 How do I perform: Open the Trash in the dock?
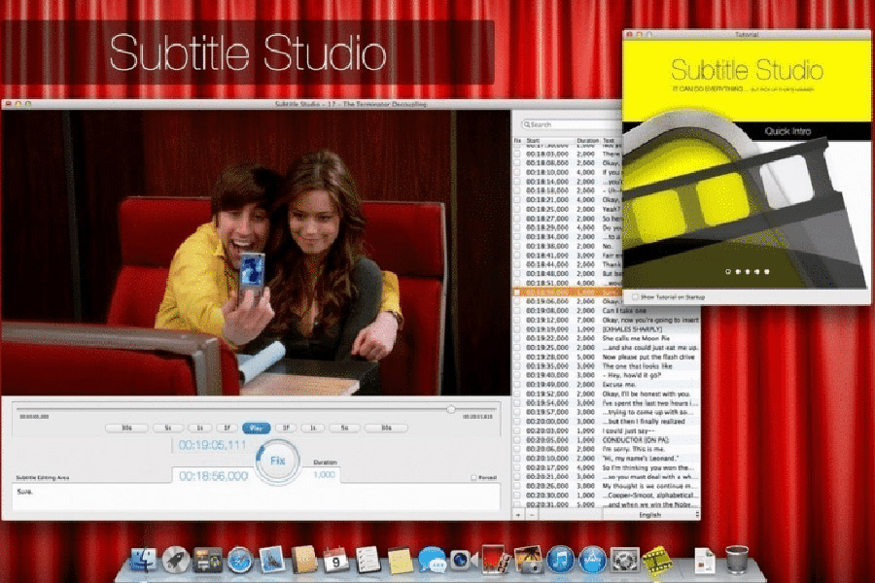pos(737,559)
